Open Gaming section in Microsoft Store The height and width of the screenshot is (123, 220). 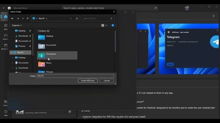(x=5, y=37)
